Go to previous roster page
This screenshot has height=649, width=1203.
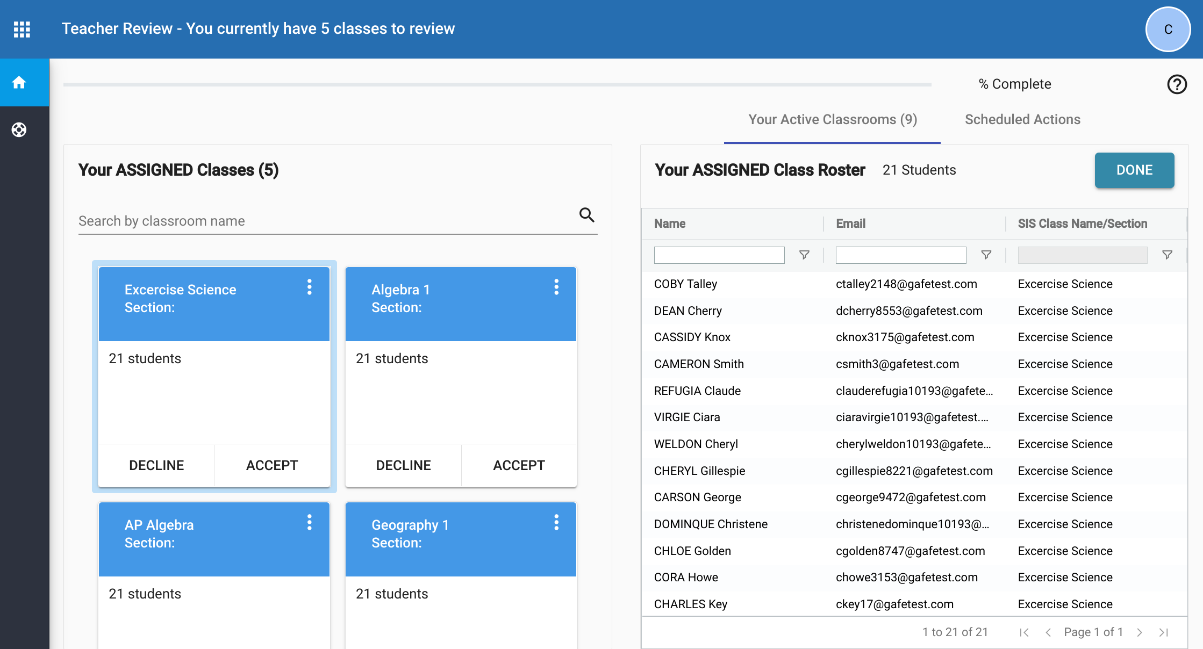pos(1048,632)
